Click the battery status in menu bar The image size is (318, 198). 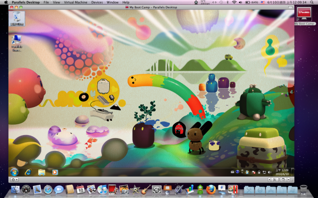point(251,2)
